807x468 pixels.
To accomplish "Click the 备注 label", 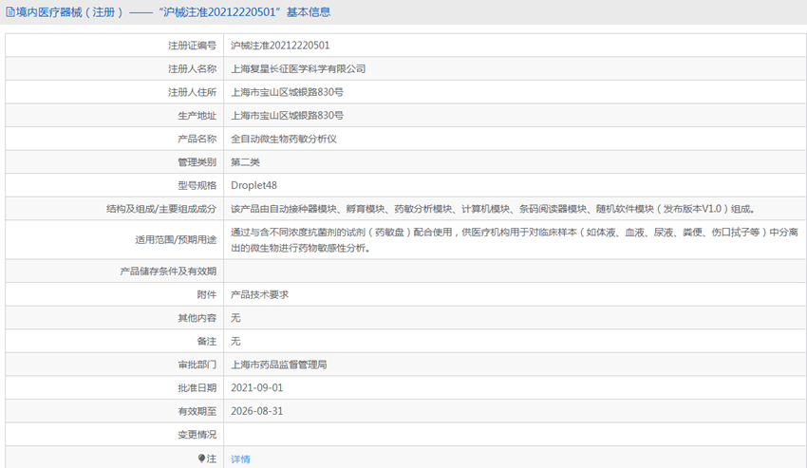I will click(x=207, y=341).
